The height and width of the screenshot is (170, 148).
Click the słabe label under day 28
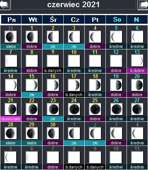pyautogui.click(x=11, y=143)
